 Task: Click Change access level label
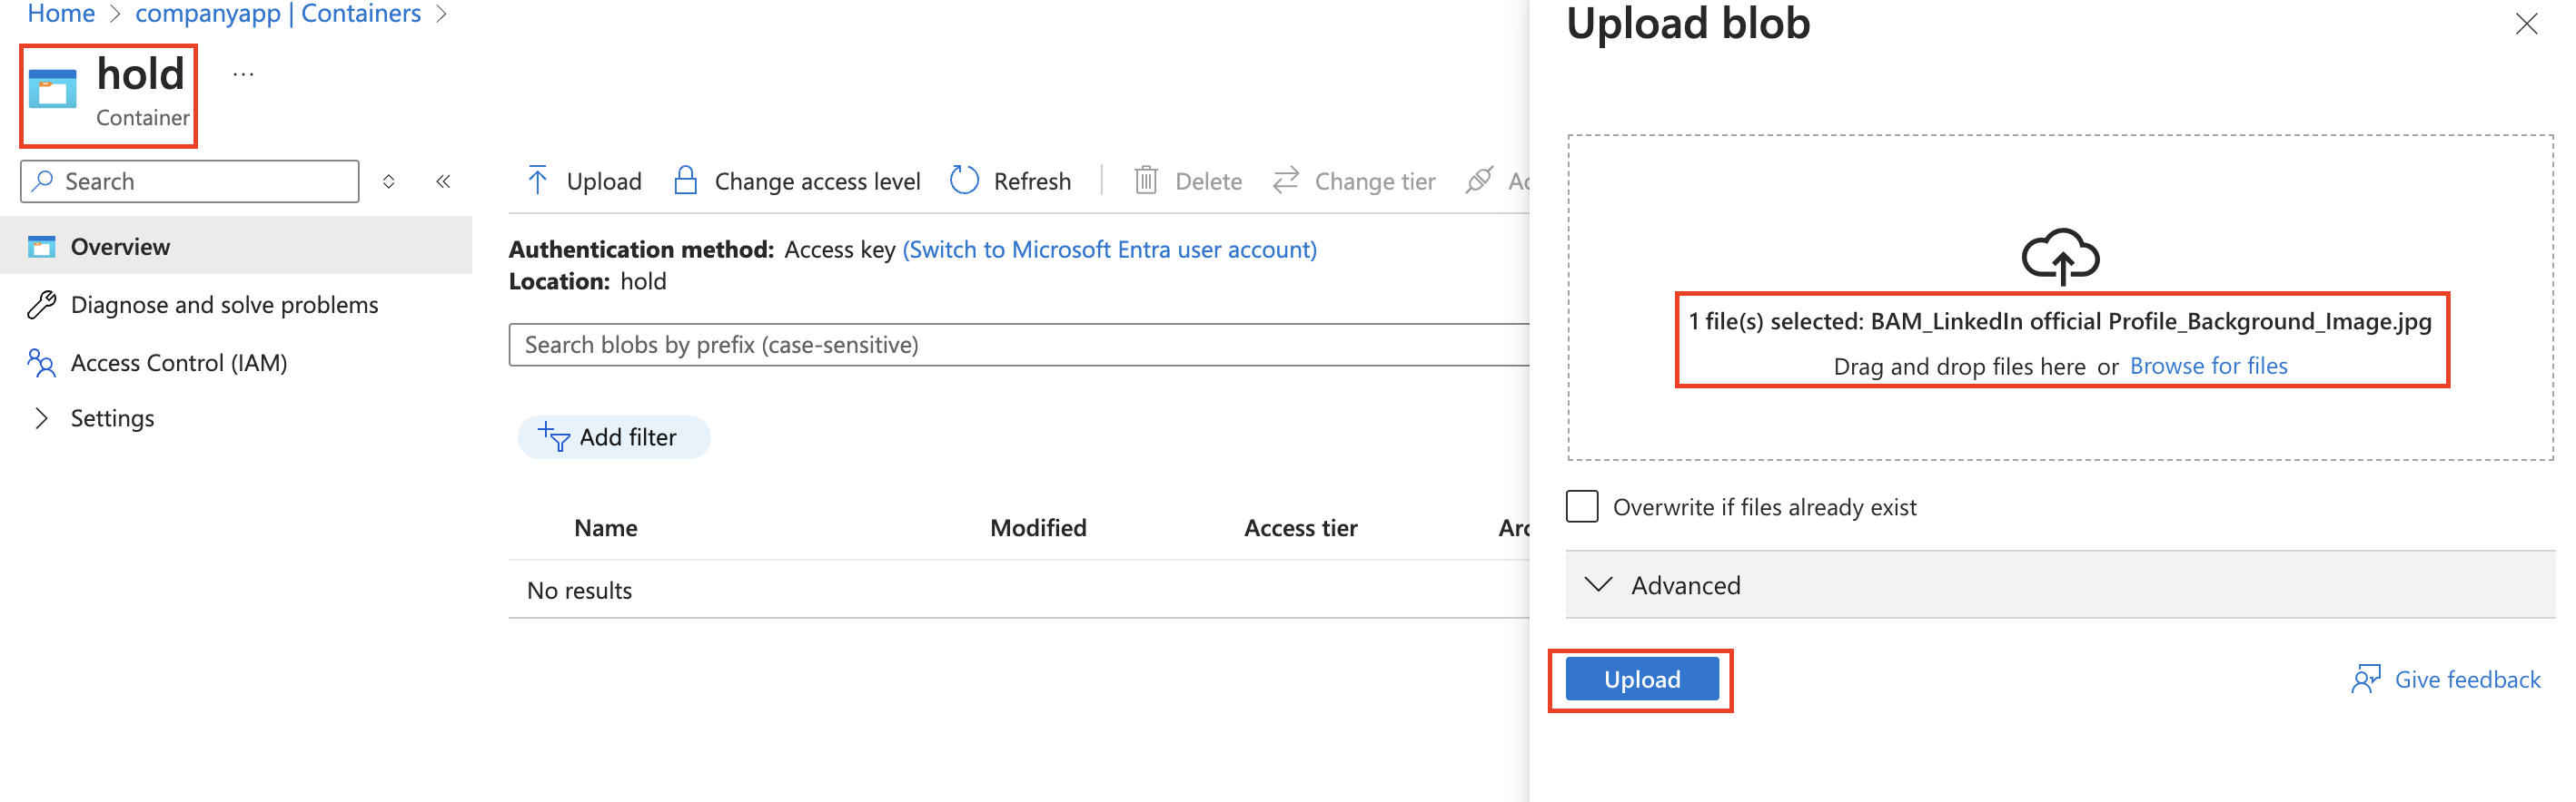(817, 181)
